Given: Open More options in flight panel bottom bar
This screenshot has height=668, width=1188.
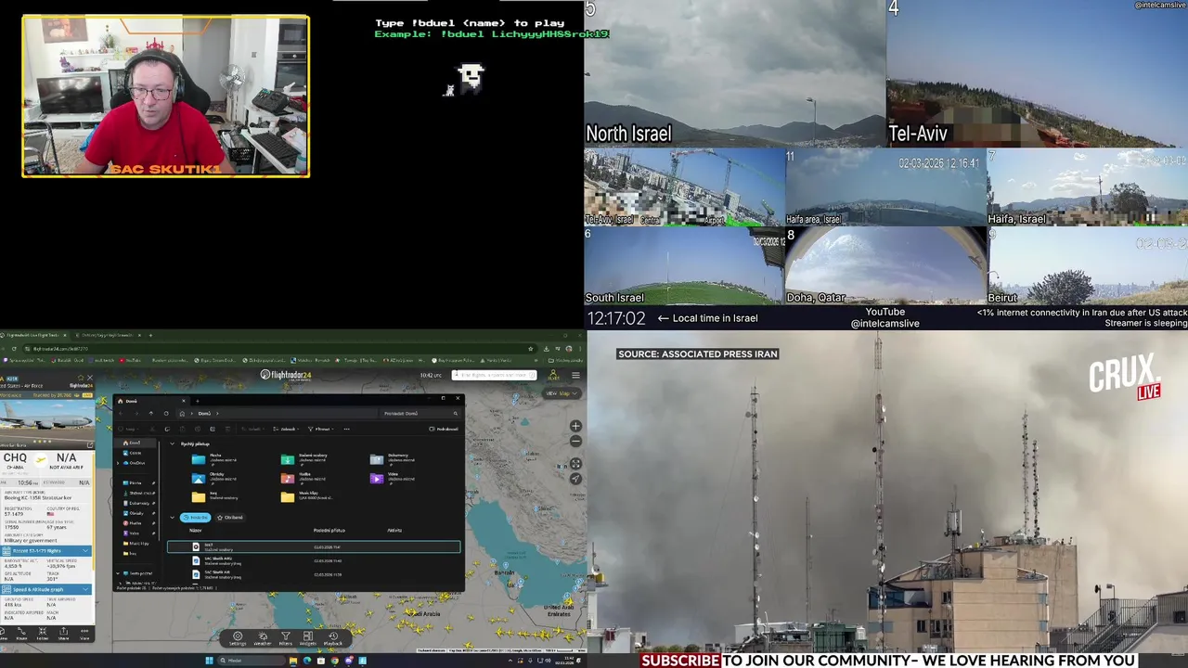Looking at the screenshot, I should [84, 635].
